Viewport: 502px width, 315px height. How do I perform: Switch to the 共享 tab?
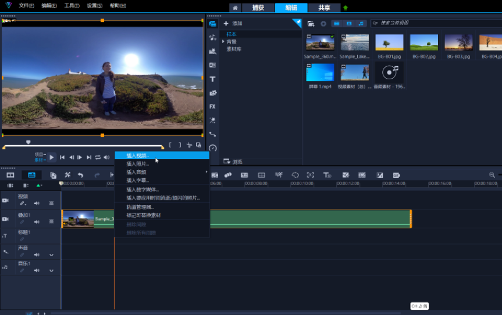(x=325, y=8)
